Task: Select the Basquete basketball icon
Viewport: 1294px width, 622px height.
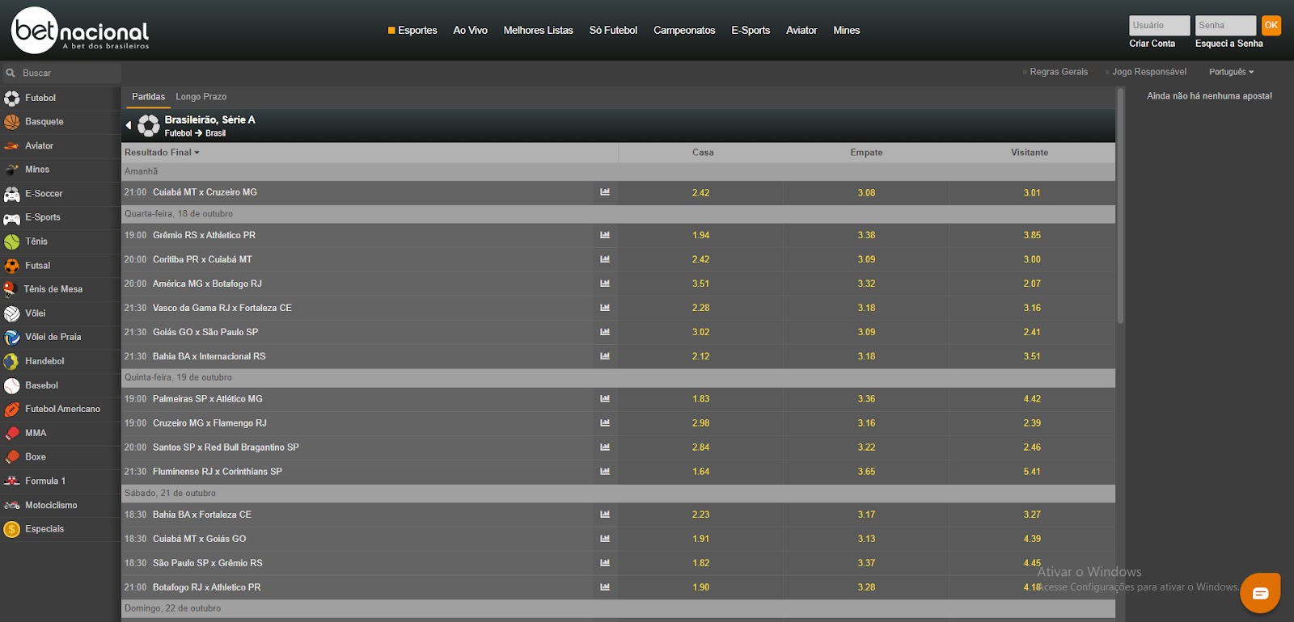Action: click(11, 122)
